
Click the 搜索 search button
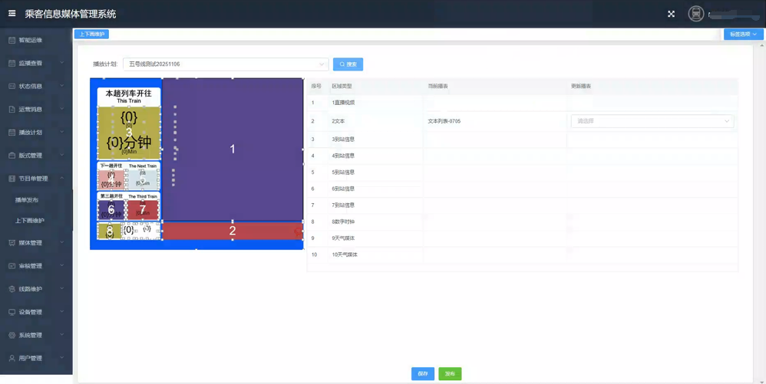(348, 64)
